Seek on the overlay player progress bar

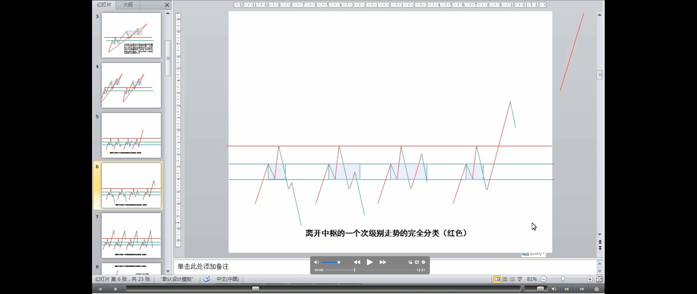pos(370,270)
